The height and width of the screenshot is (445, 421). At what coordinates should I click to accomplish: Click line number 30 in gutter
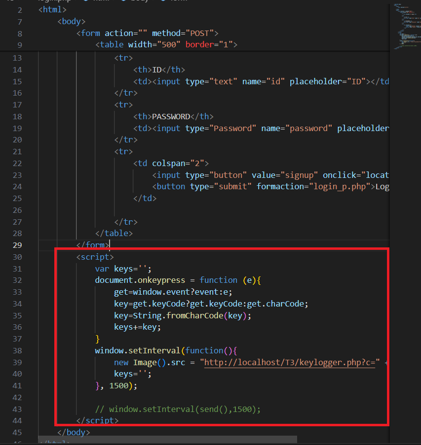17,257
